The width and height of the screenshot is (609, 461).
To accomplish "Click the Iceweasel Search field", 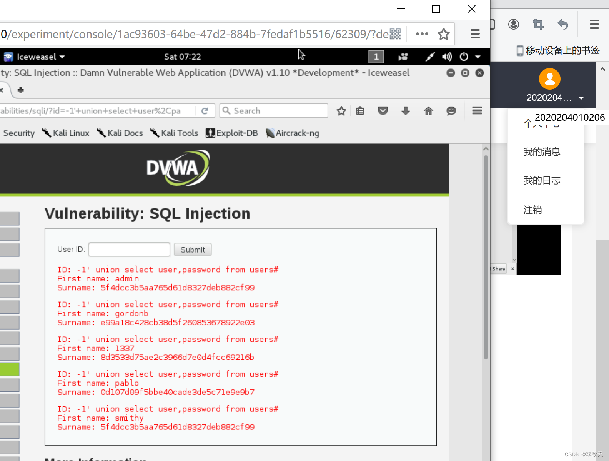I will (x=274, y=111).
